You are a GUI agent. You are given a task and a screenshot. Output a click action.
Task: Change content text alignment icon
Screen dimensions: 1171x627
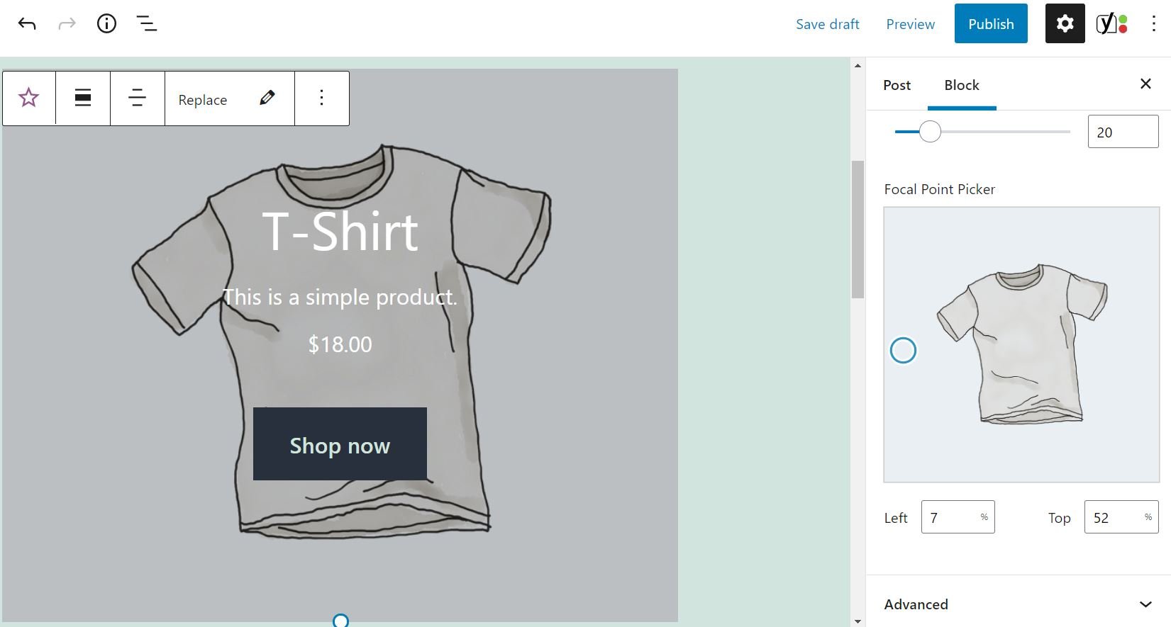[x=138, y=98]
